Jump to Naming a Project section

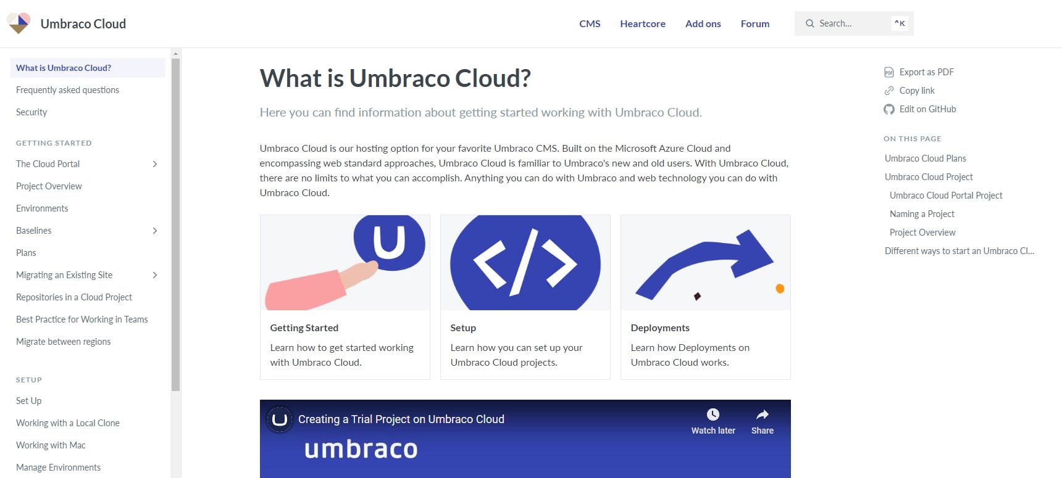(922, 214)
